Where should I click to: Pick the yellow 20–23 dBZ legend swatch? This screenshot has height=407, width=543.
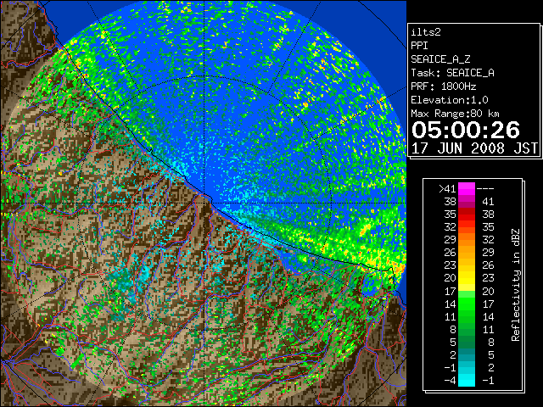point(467,278)
